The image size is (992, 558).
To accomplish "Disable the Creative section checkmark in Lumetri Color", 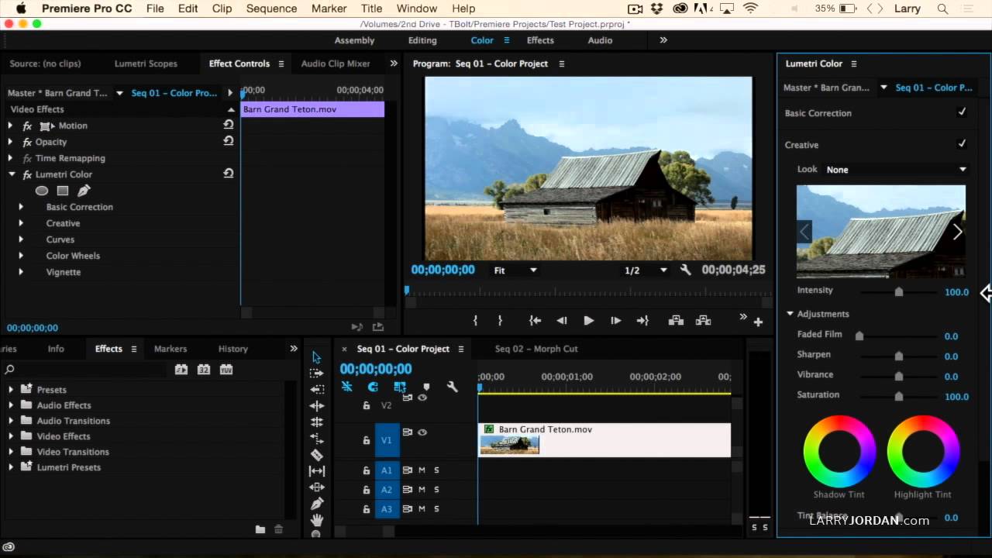I will [x=961, y=145].
